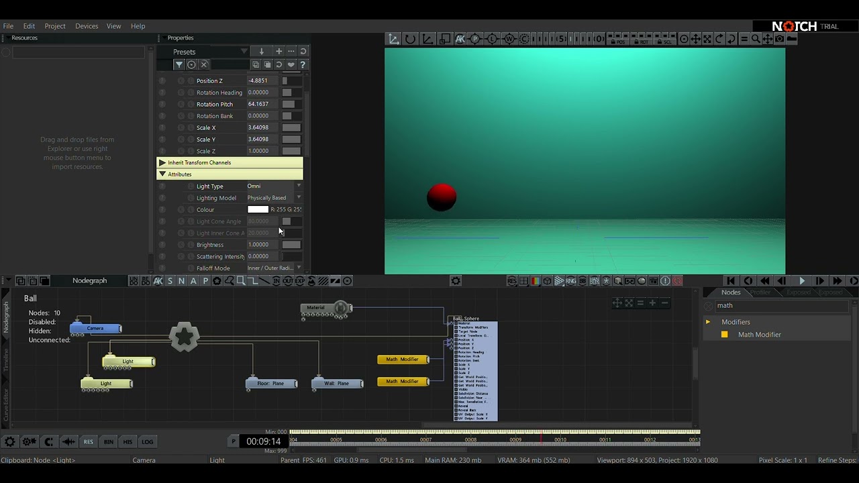Toggle the P button in nodegraph toolbar
859x483 pixels.
tap(205, 281)
